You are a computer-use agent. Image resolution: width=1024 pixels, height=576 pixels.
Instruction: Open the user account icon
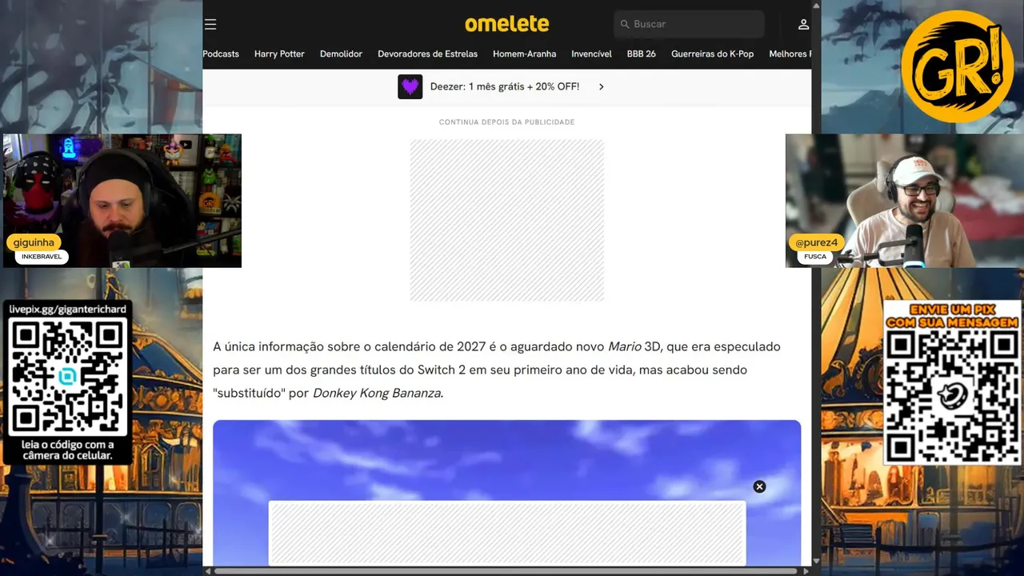[x=803, y=25]
